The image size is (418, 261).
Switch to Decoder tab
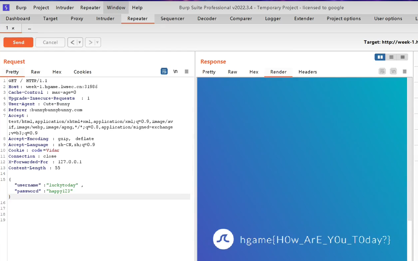point(207,19)
